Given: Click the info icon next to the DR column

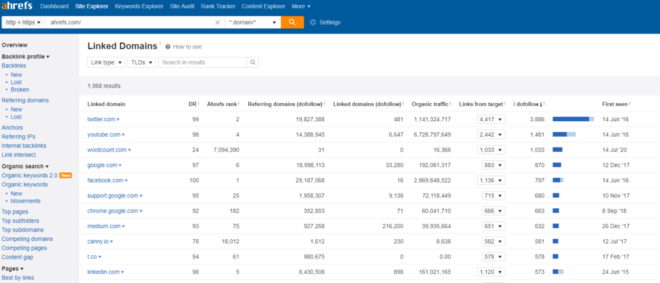Looking at the screenshot, I should click(x=199, y=103).
